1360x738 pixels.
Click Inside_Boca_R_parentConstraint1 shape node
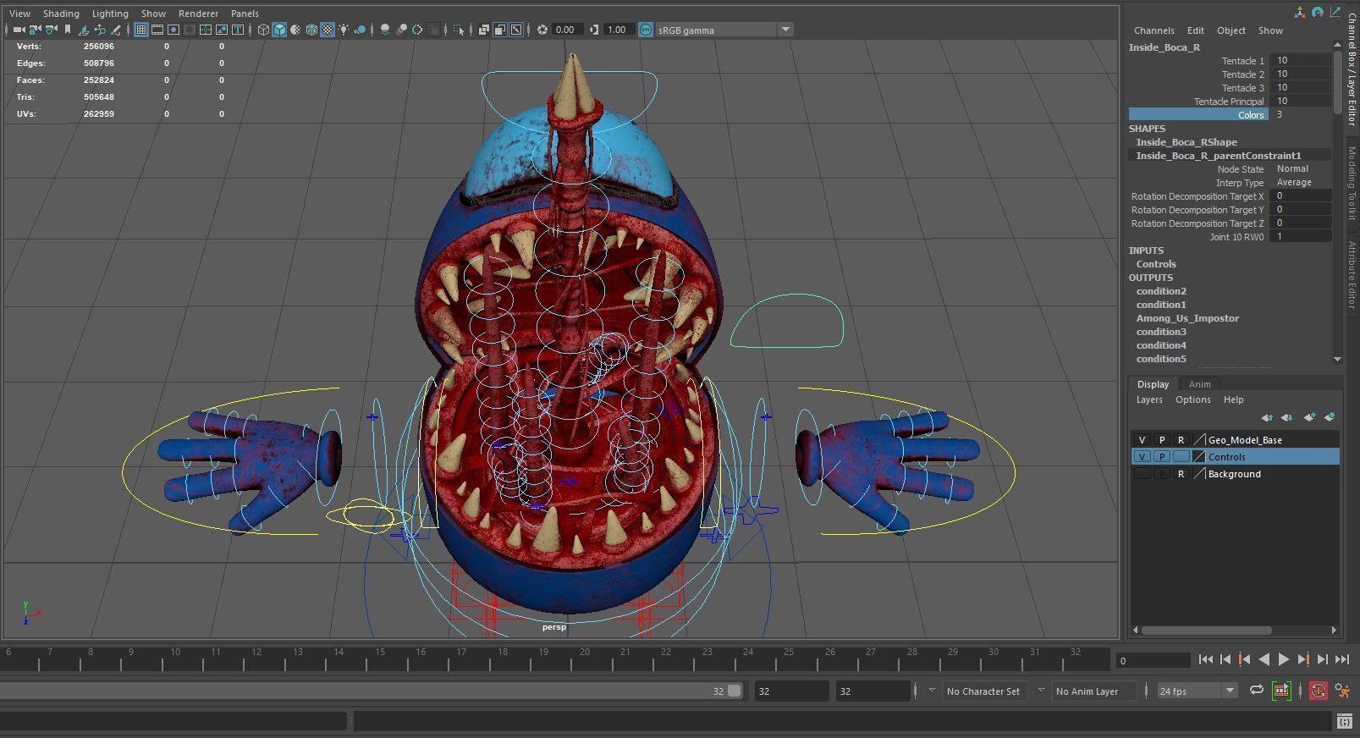tap(1218, 156)
